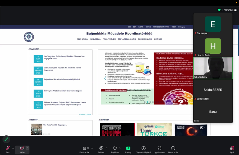Click the Tümünü Göster link

pos(85,114)
